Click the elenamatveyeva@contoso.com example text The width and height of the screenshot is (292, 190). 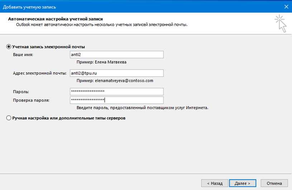coord(124,81)
